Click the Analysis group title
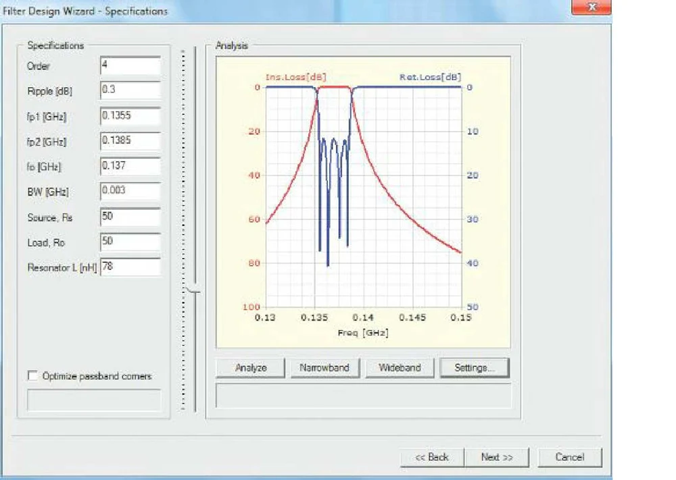 click(x=232, y=46)
